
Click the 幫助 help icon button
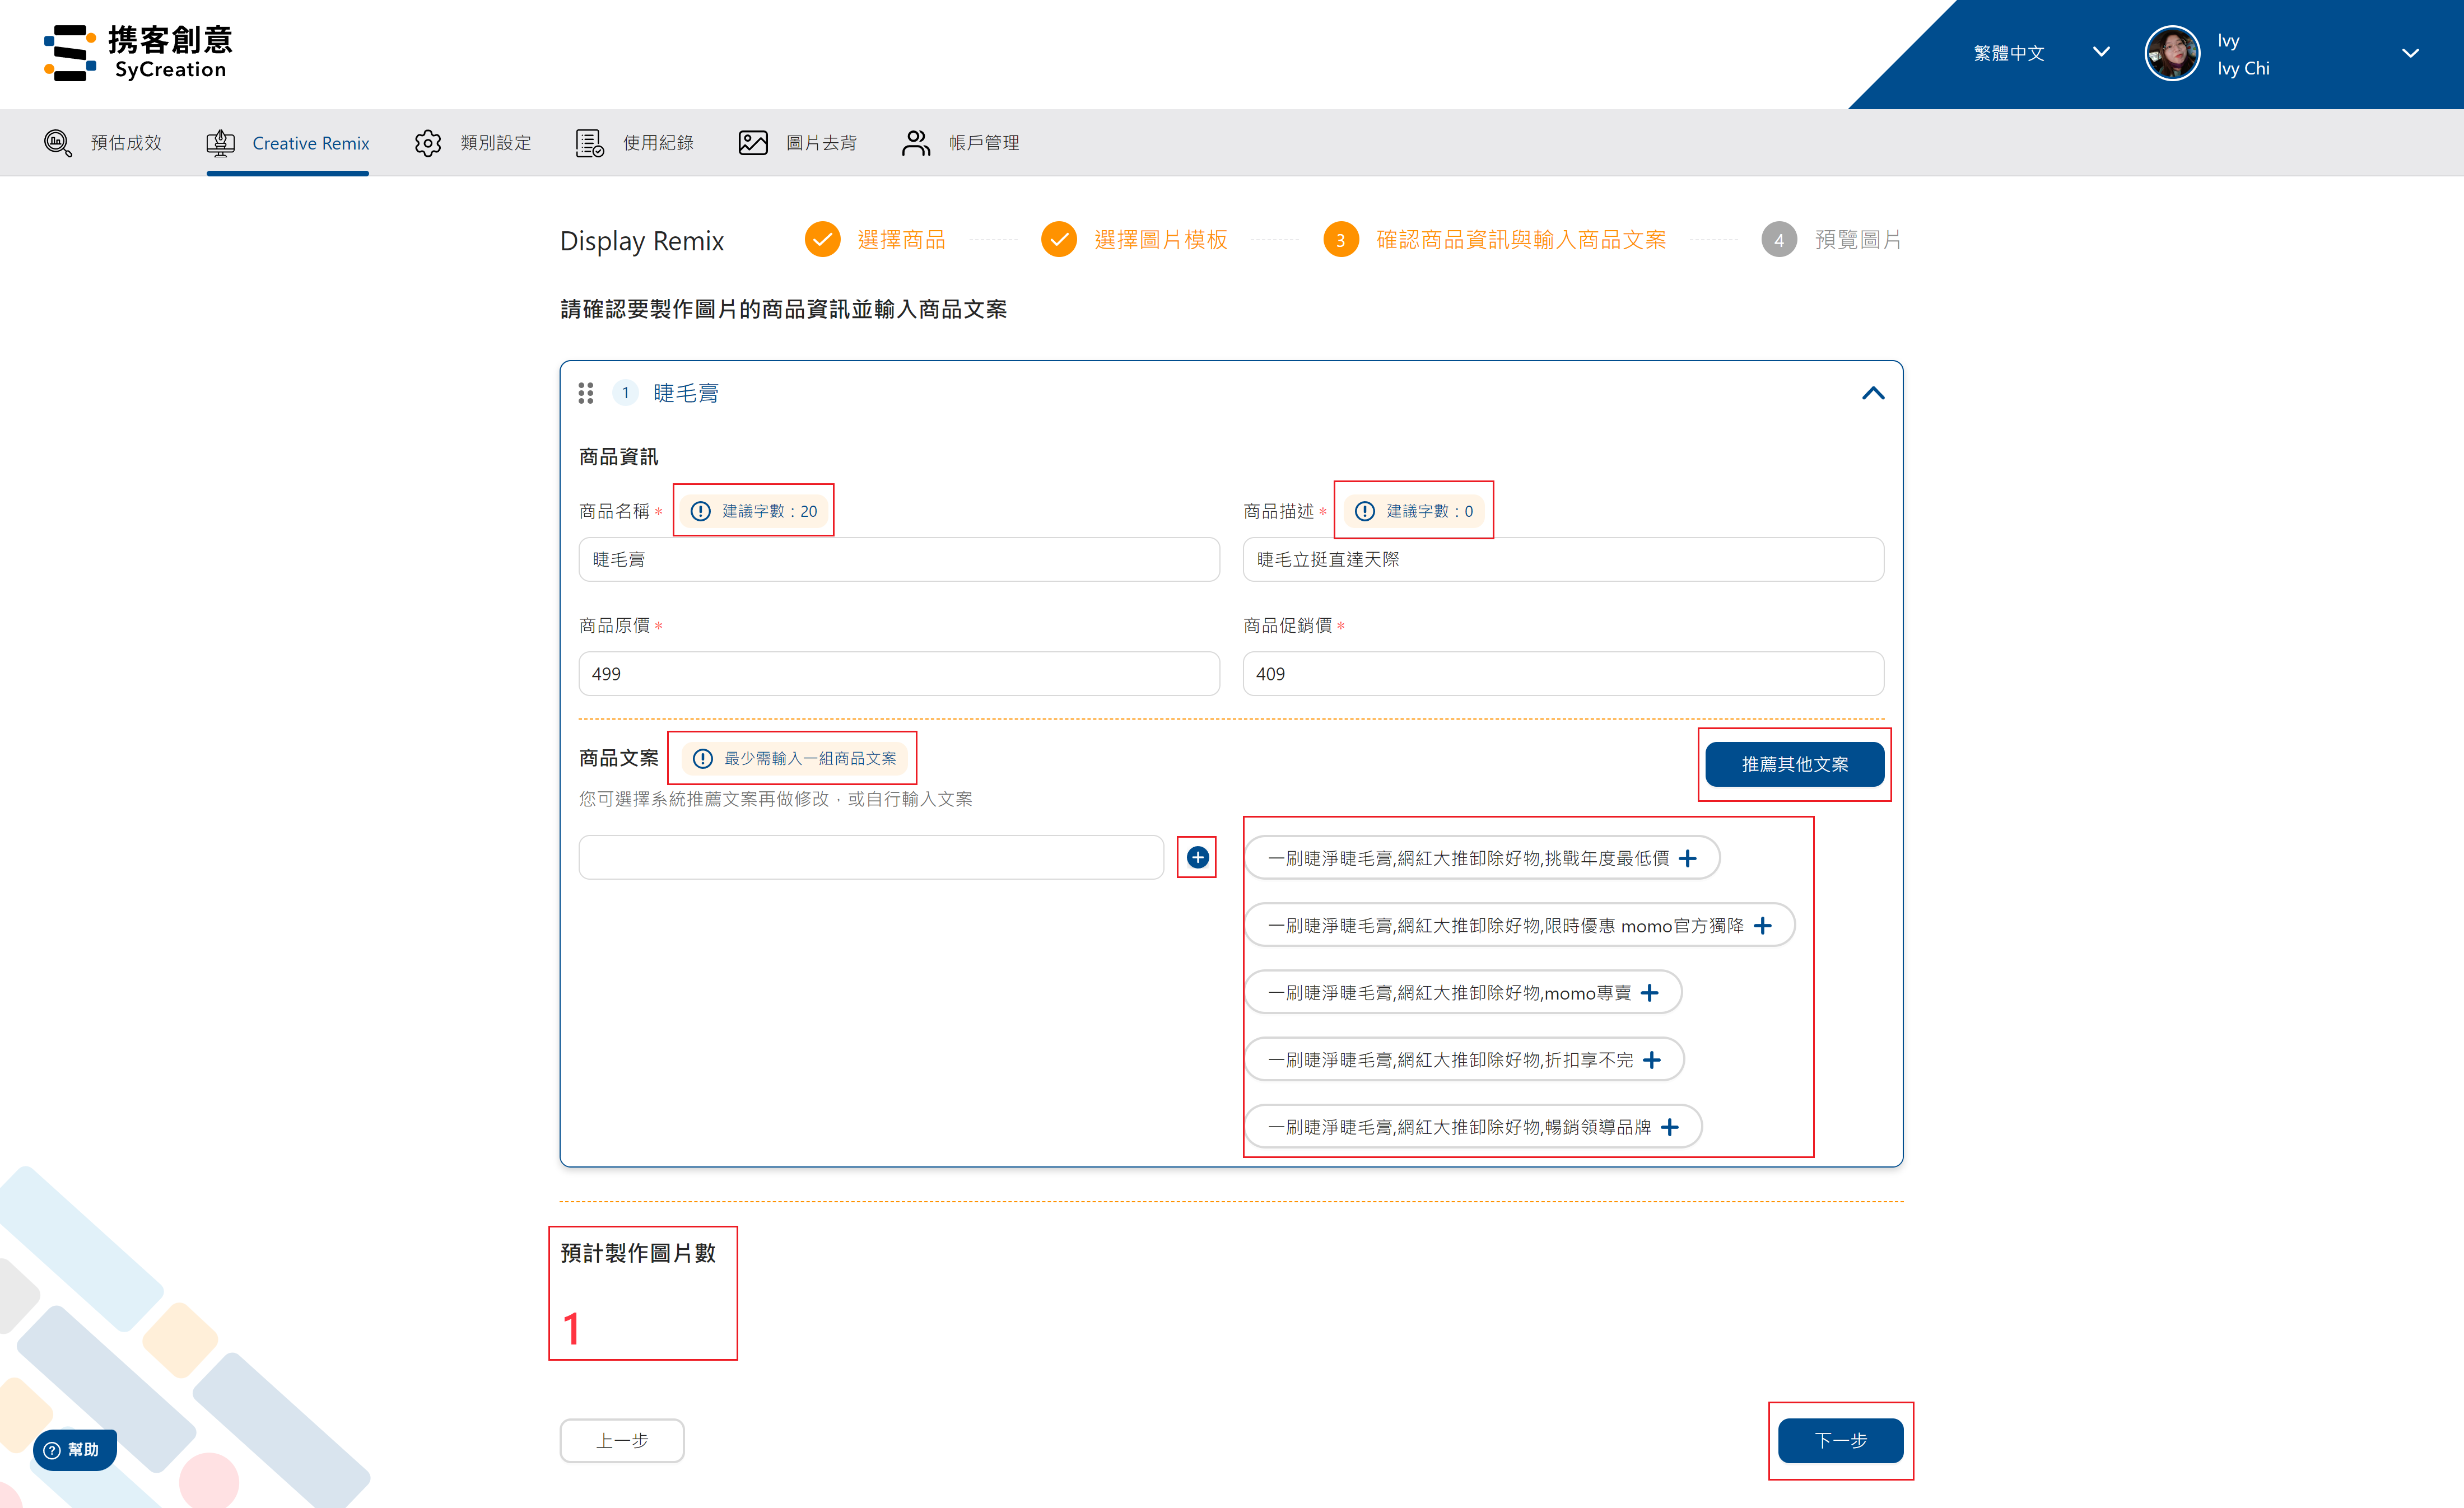pos(74,1449)
